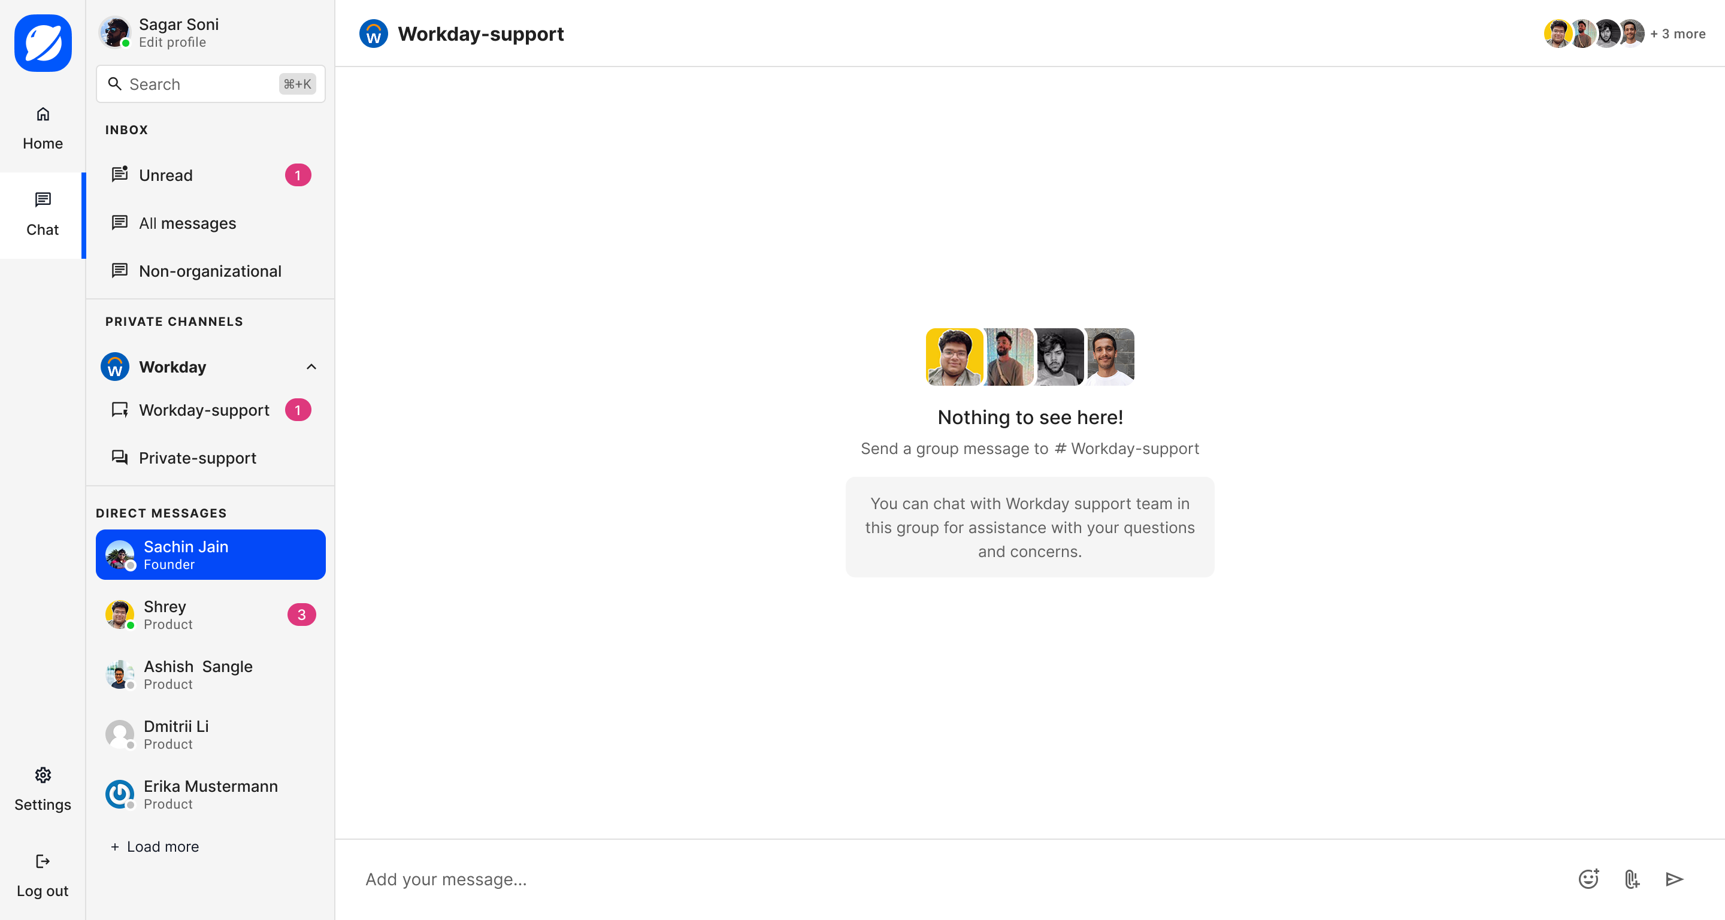Click '+ 3 more' members link

point(1678,34)
